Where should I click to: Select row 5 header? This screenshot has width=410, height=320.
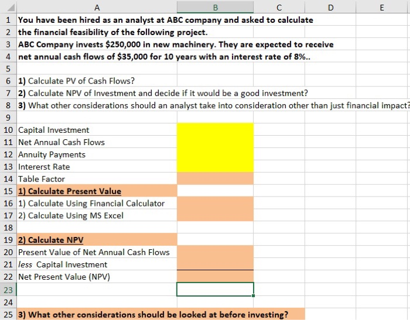pos(8,68)
